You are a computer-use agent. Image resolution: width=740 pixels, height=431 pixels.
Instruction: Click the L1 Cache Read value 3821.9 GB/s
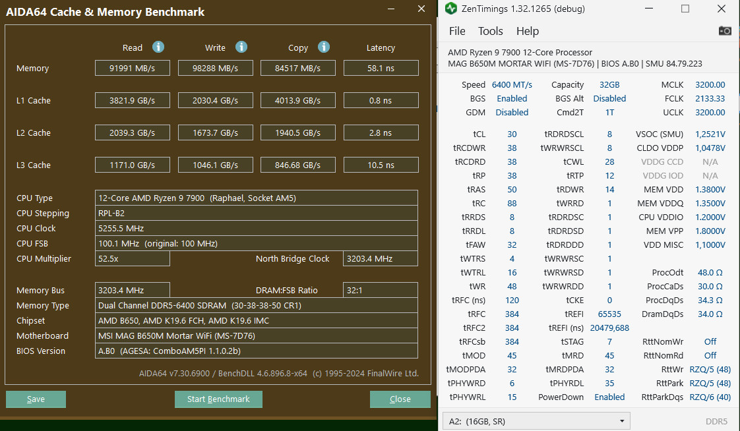(132, 100)
